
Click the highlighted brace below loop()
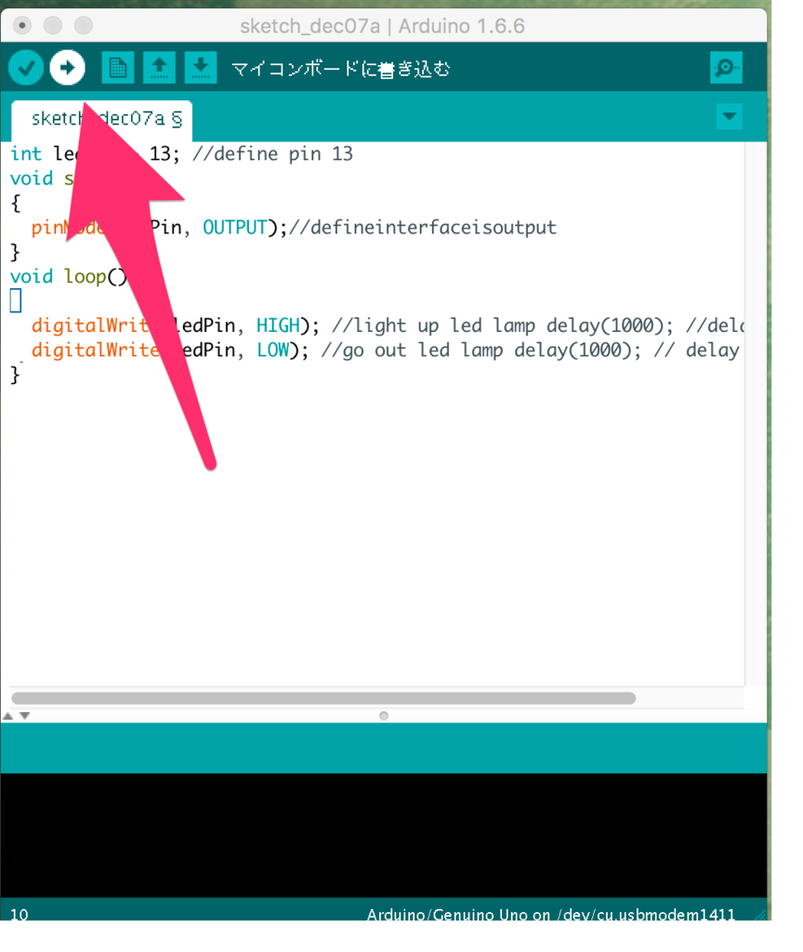16,300
